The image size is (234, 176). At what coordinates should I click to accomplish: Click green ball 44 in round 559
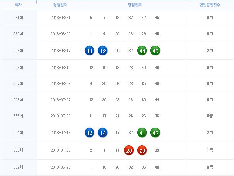(x=142, y=51)
